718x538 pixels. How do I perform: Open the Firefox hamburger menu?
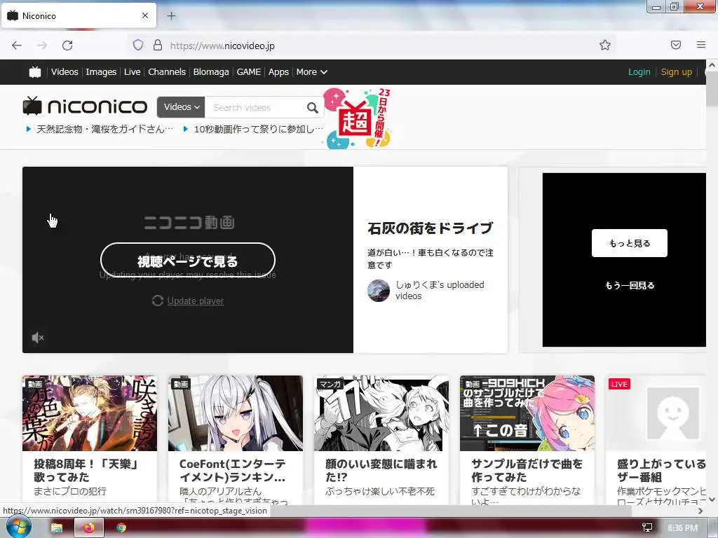(x=701, y=45)
